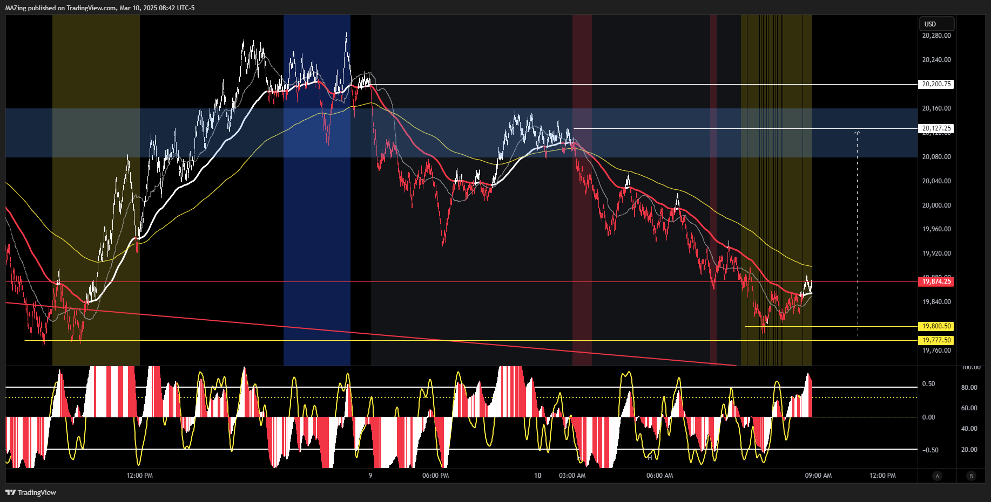Click the 80.00 indicator scale value
Viewport: 991px width, 502px height.
(x=969, y=388)
